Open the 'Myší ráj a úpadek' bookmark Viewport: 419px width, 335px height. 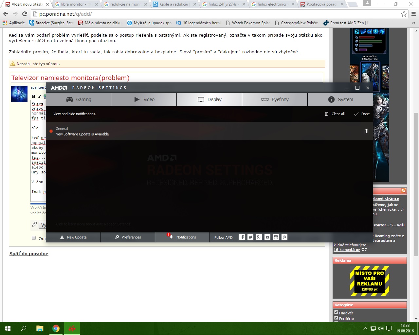point(149,23)
